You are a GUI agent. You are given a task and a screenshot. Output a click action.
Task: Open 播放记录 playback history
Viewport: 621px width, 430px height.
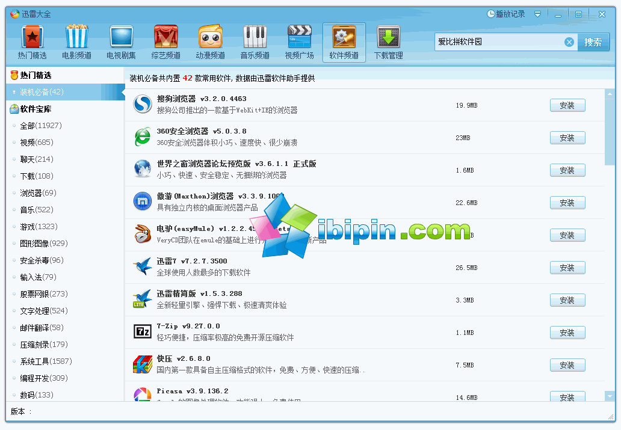click(505, 14)
